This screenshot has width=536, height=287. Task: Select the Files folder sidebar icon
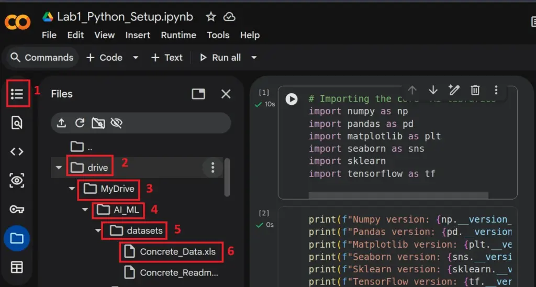coord(17,238)
